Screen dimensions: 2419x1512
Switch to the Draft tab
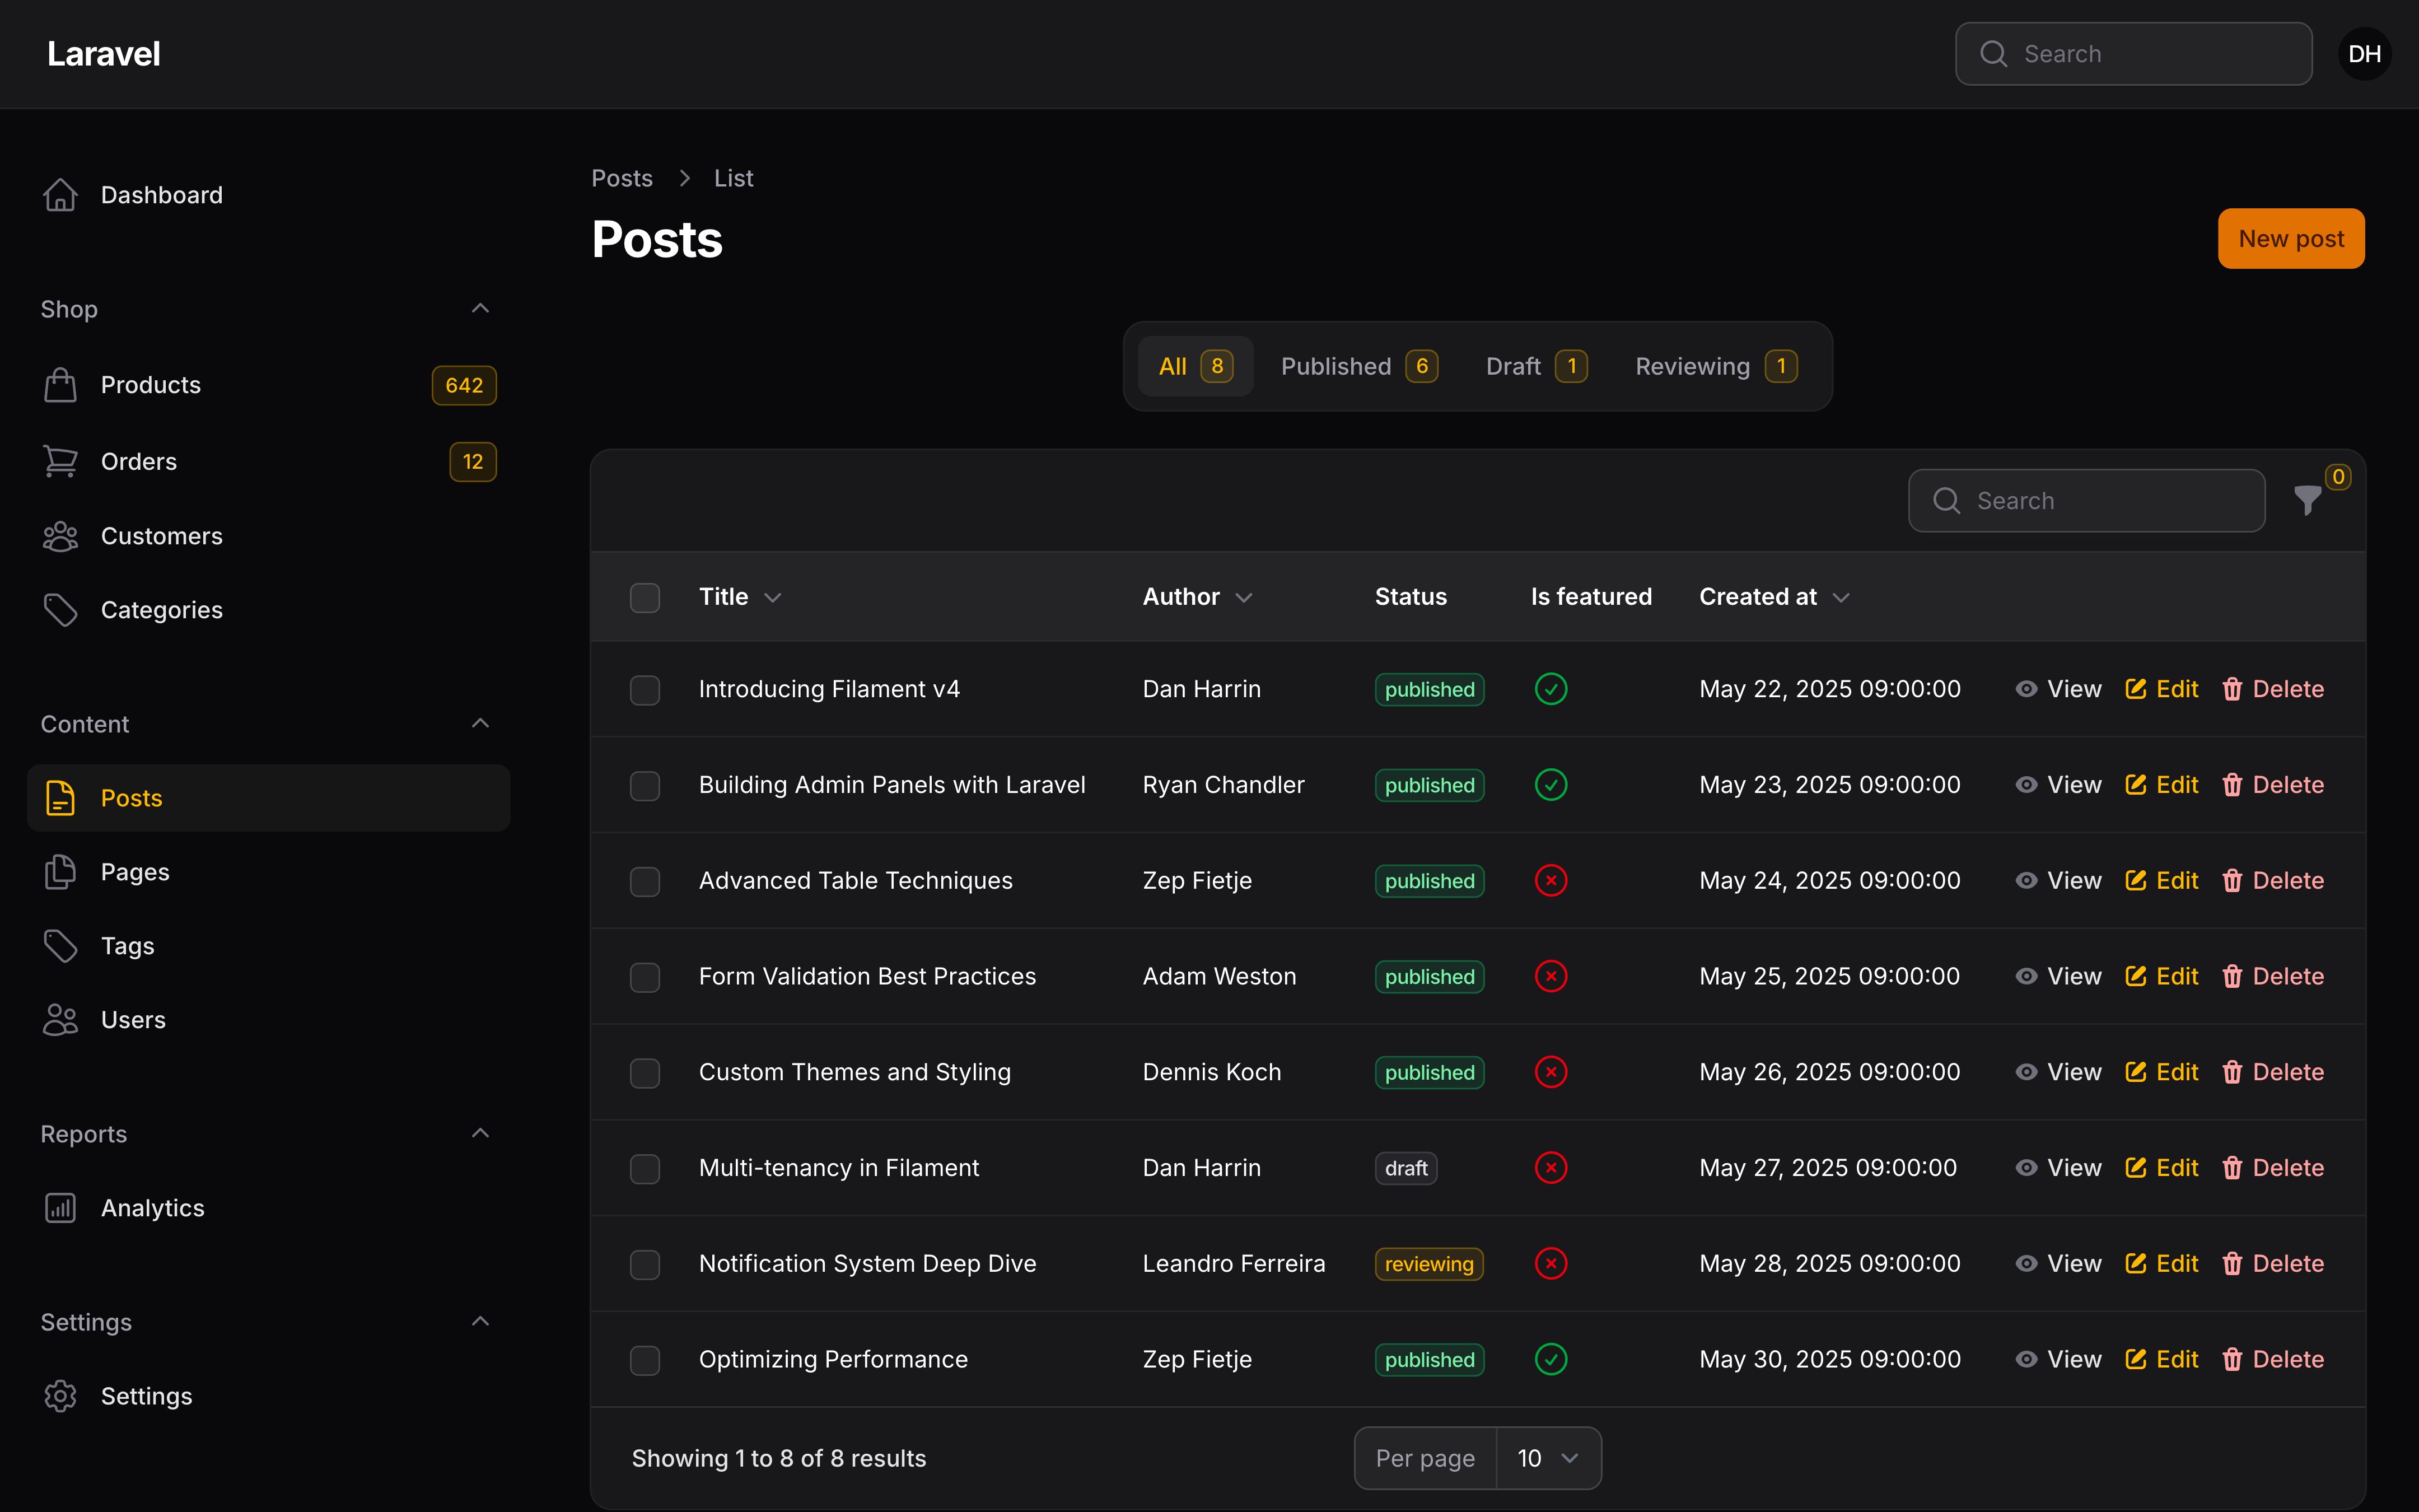(x=1537, y=366)
